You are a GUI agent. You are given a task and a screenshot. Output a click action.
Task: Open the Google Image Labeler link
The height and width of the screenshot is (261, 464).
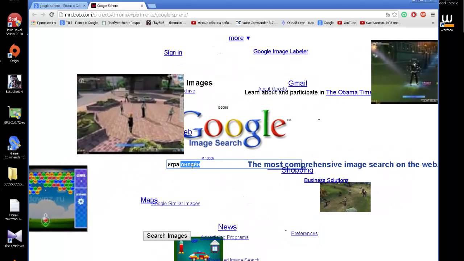tap(281, 51)
